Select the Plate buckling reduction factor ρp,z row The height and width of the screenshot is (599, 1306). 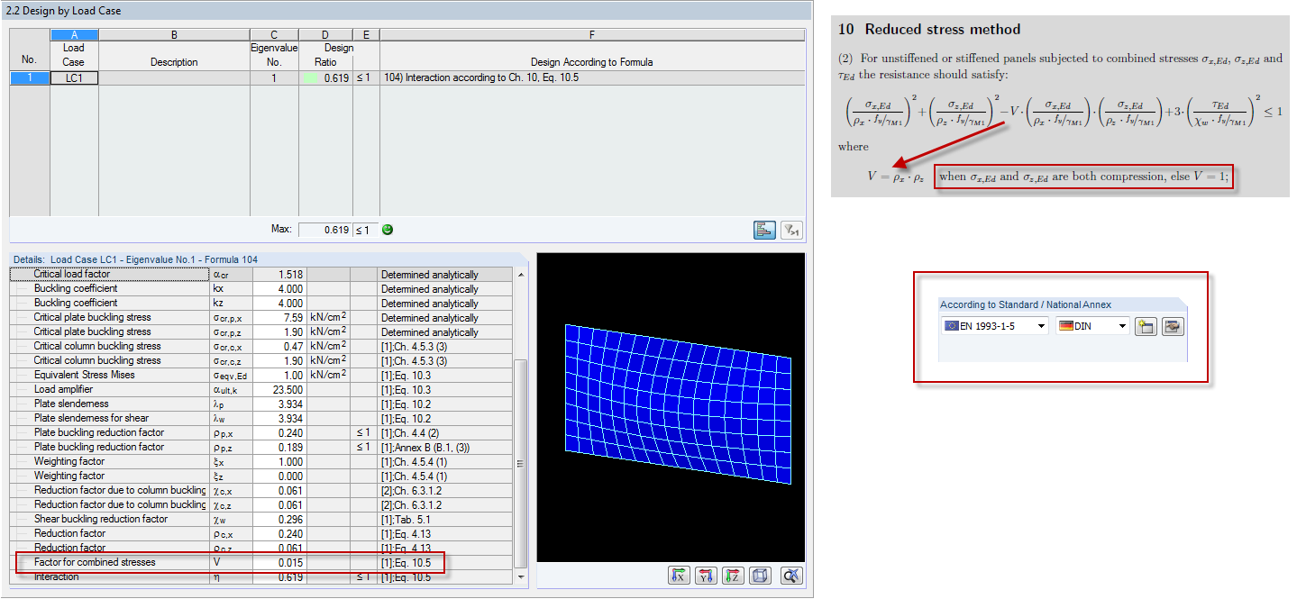point(261,448)
